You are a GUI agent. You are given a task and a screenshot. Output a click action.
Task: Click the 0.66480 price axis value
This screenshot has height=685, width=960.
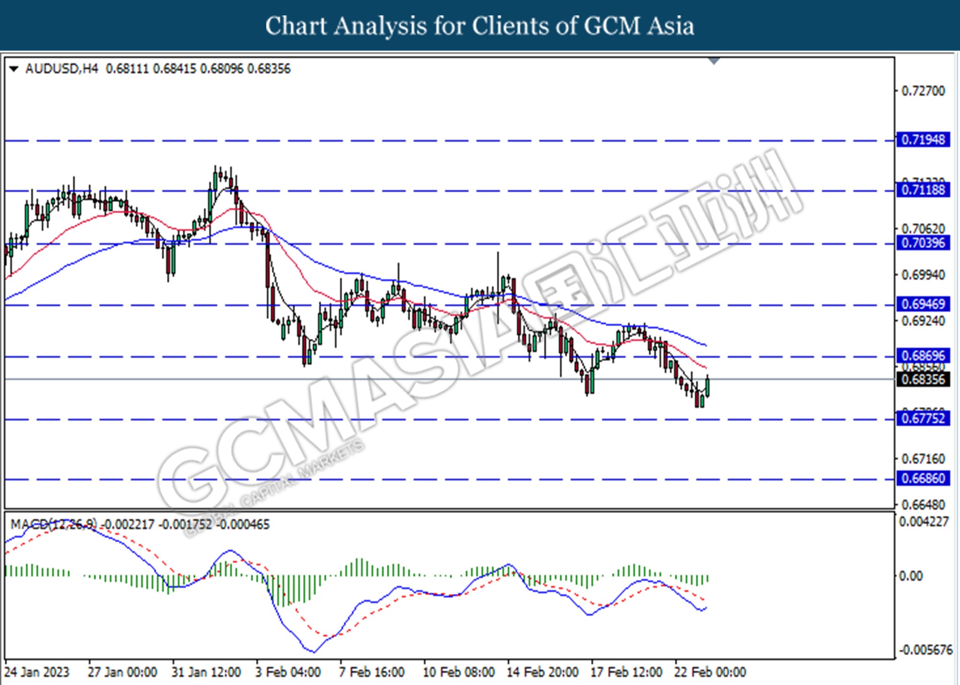tap(923, 505)
